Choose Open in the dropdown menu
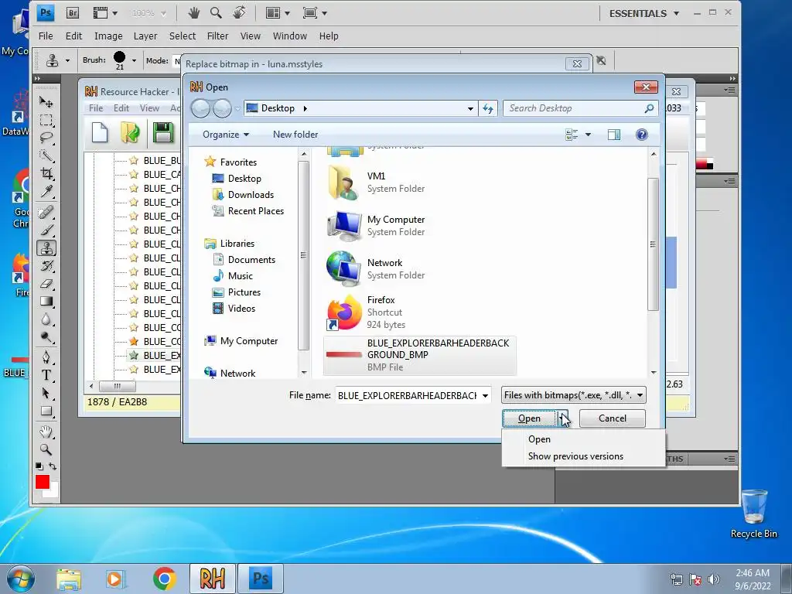Viewport: 792px width, 594px height. coord(539,439)
